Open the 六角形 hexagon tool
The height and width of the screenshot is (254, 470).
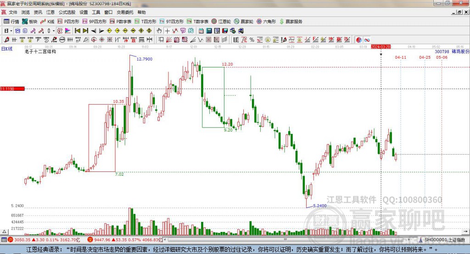point(266,21)
